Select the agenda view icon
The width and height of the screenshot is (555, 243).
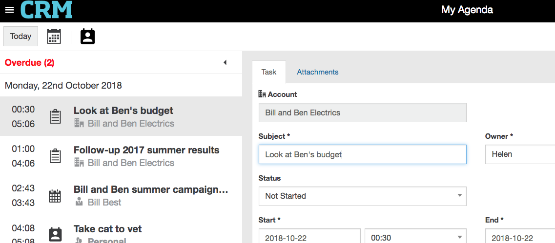coord(87,37)
